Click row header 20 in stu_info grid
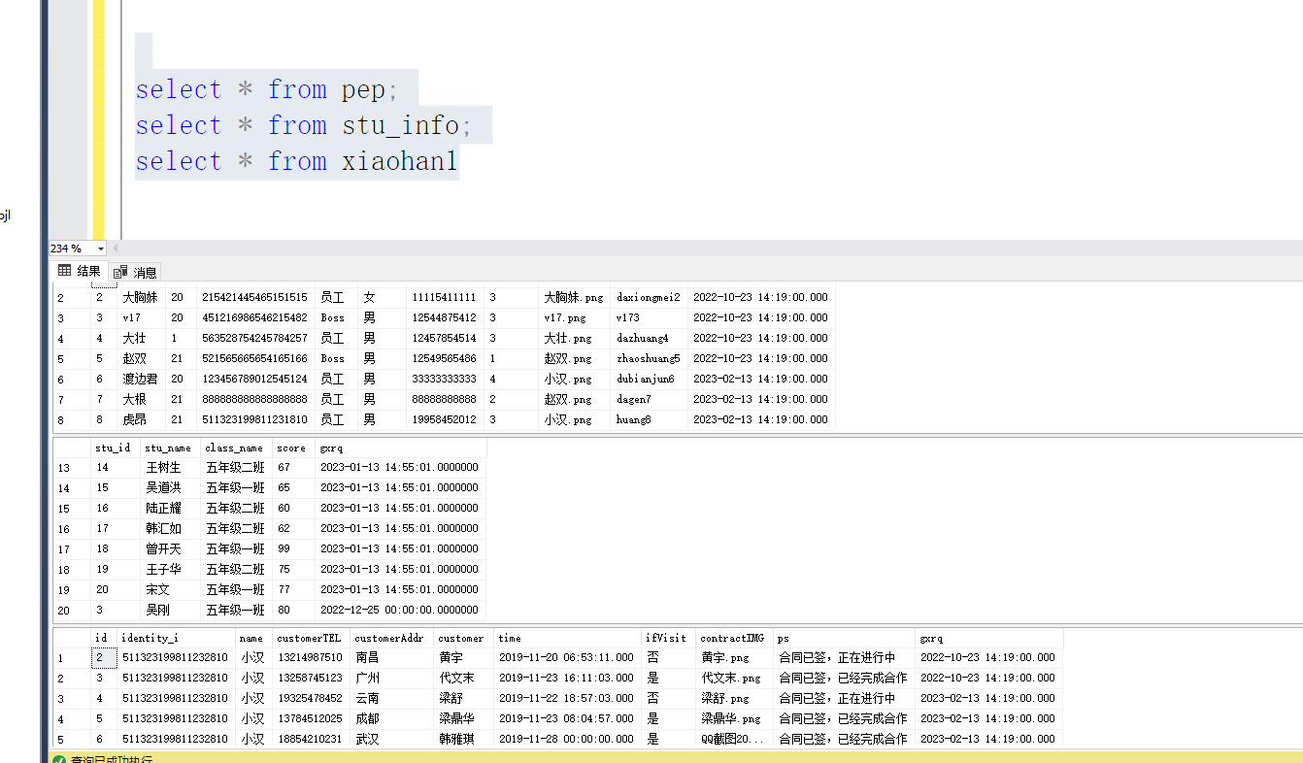This screenshot has width=1303, height=763. click(72, 610)
